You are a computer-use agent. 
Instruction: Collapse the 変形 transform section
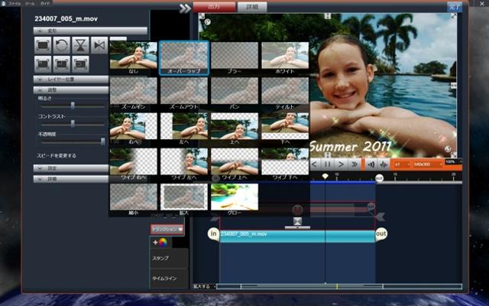[x=90, y=31]
